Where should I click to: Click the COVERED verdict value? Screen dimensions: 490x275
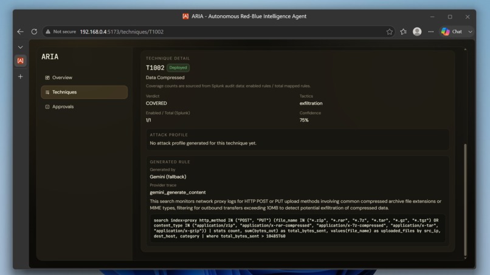pos(156,103)
